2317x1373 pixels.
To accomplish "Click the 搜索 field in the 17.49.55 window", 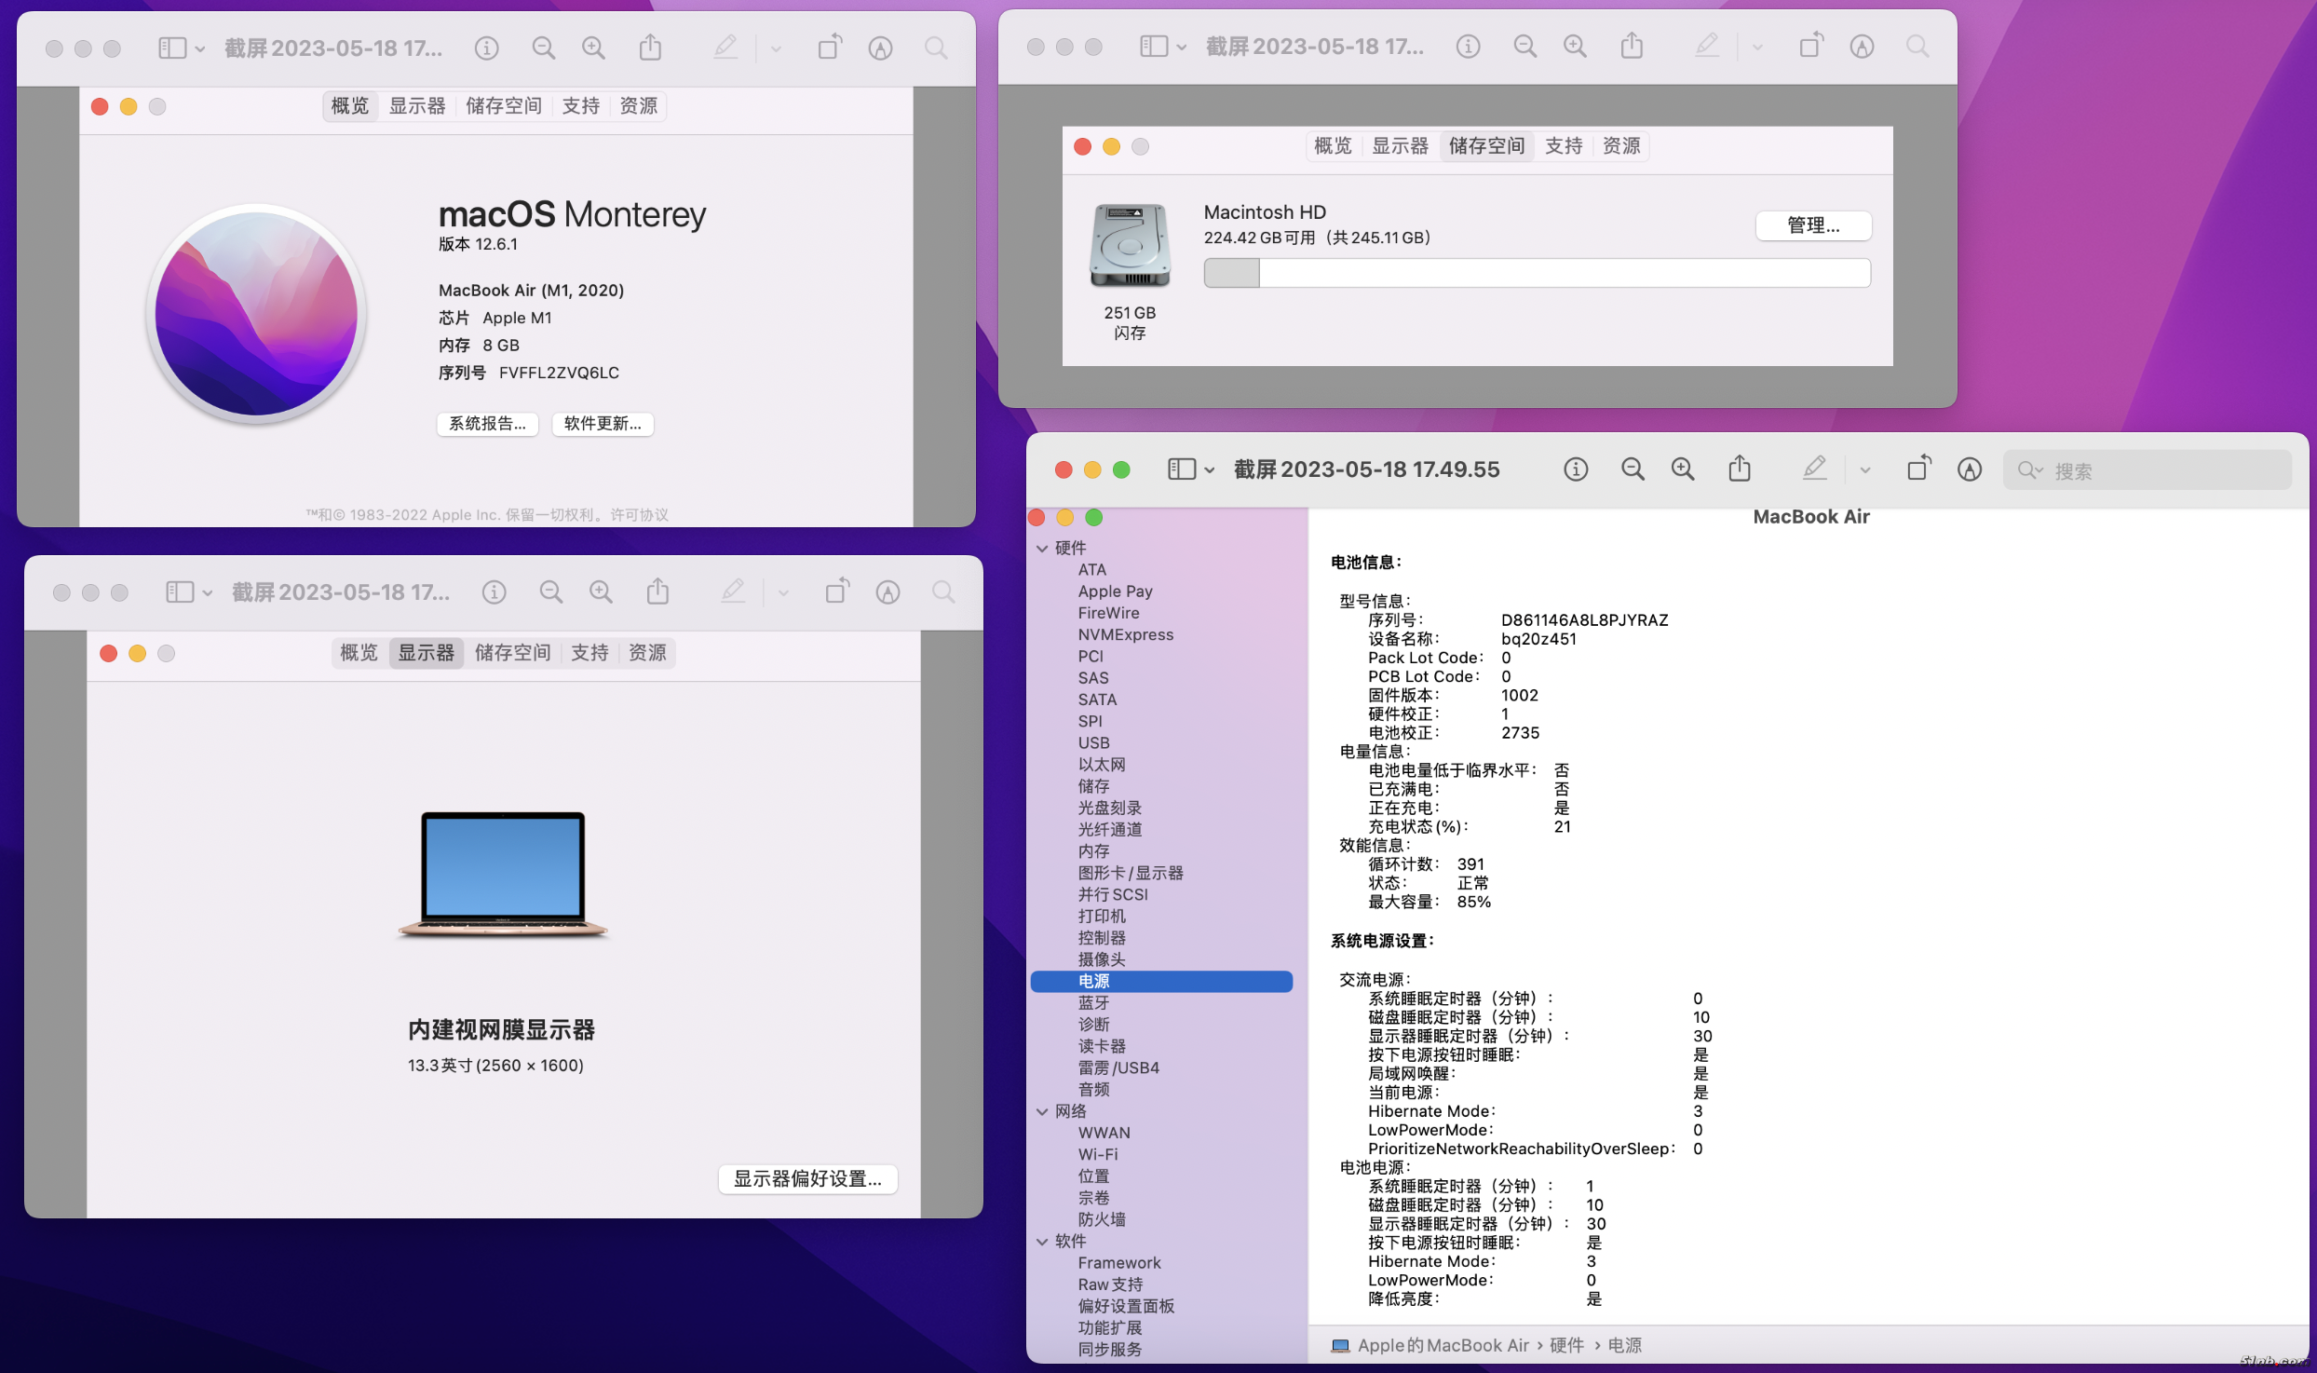I will (x=2148, y=470).
